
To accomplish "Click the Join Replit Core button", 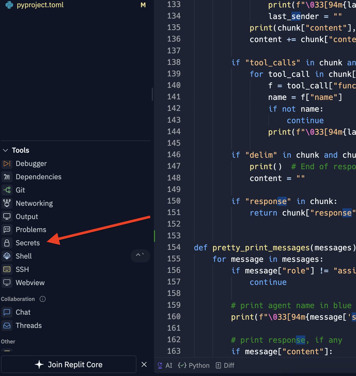I will pos(69,364).
